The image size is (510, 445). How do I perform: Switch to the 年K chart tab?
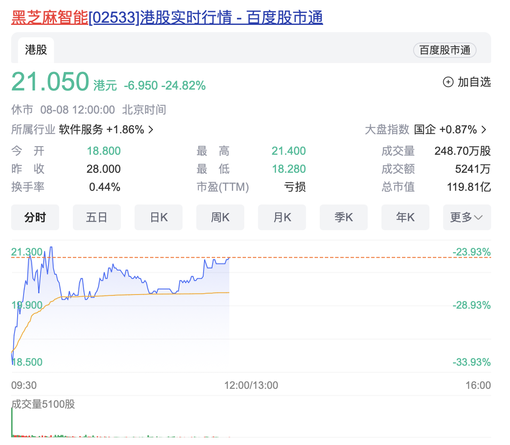pos(405,217)
